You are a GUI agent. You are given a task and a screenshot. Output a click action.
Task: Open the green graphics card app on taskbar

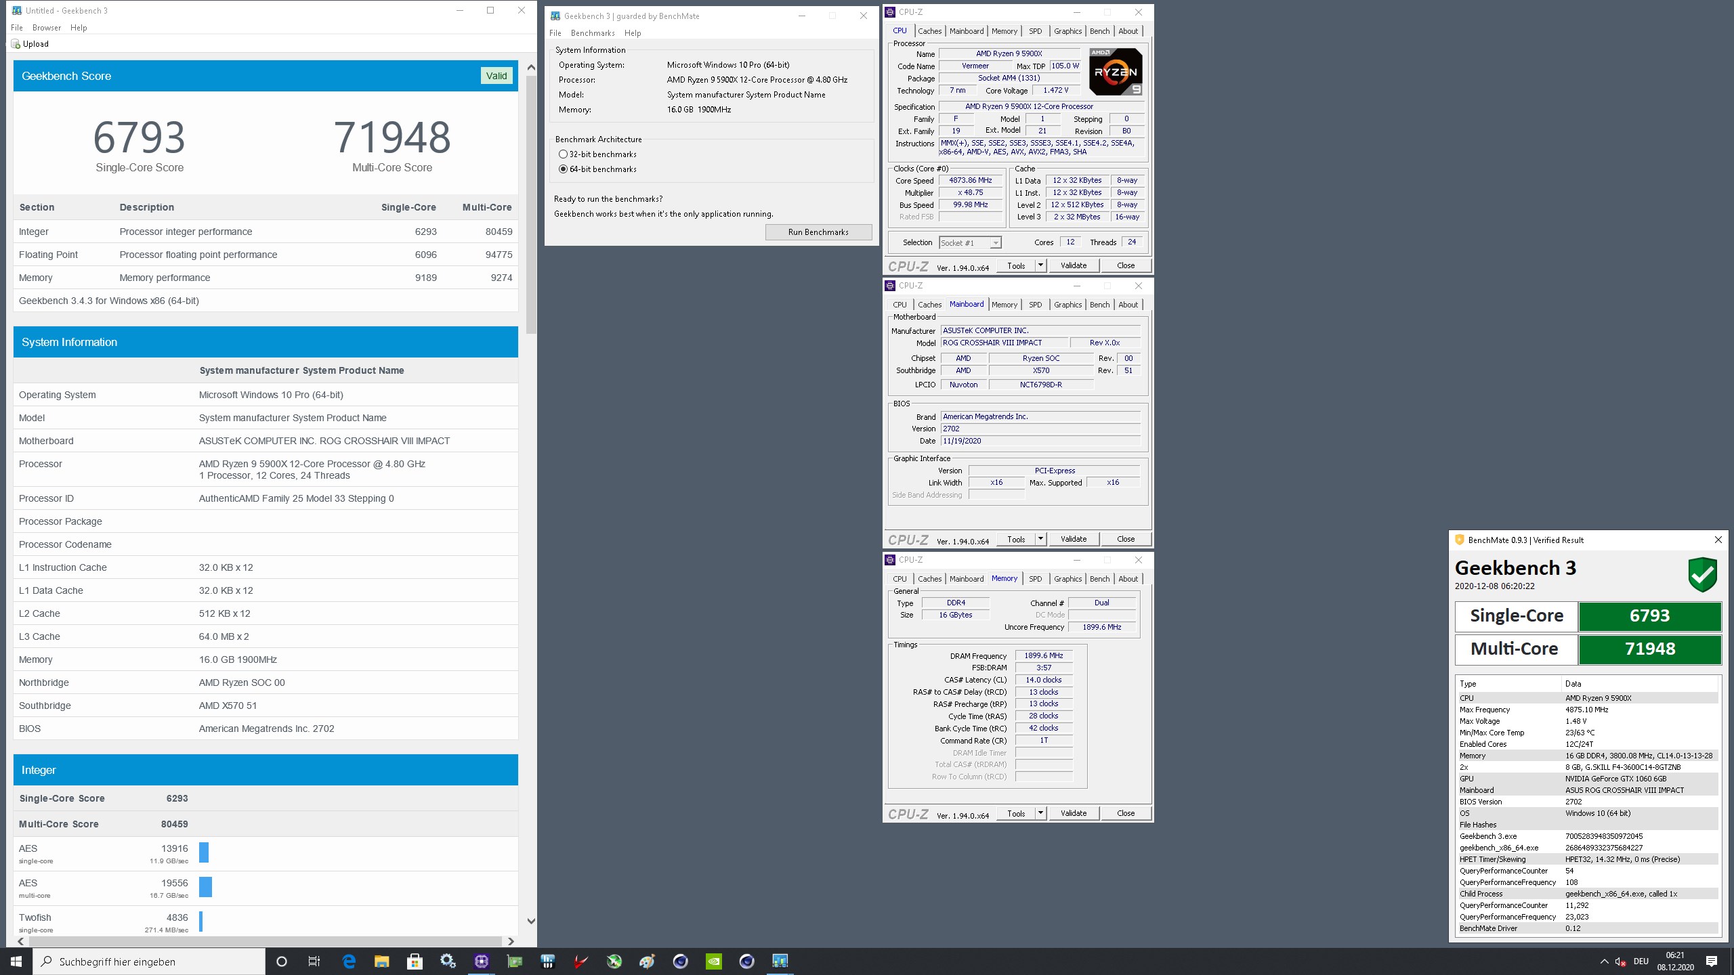[515, 961]
